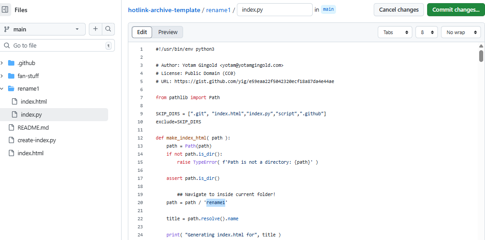This screenshot has width=485, height=240.
Task: Expand the fan-stuff folder chevron
Action: tap(2, 76)
